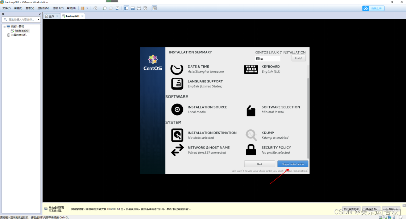Collapse the 我的计算机 tree node
This screenshot has width=406, height=219.
(4, 27)
